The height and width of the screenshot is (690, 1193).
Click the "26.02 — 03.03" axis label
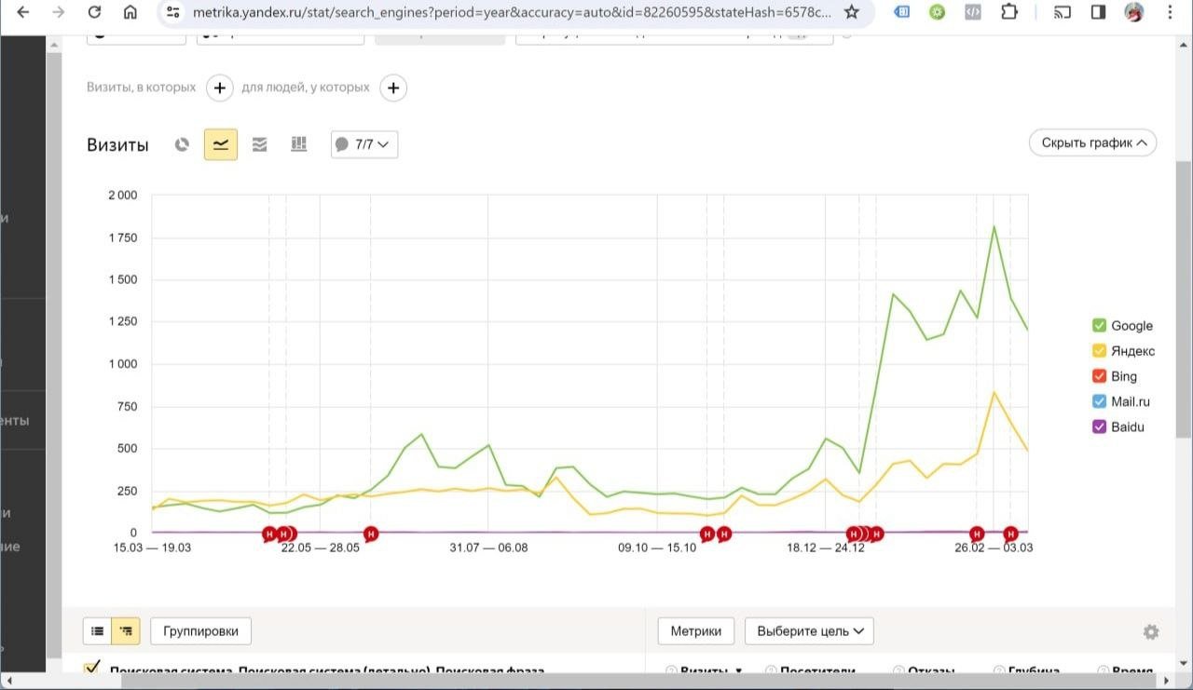(x=994, y=548)
